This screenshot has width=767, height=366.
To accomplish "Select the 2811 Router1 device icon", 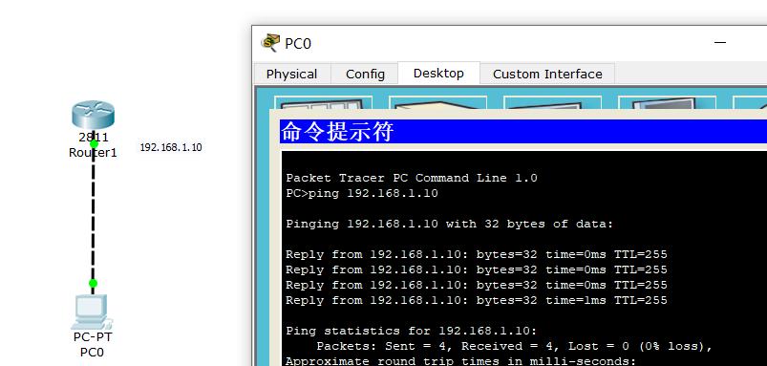I will [93, 115].
